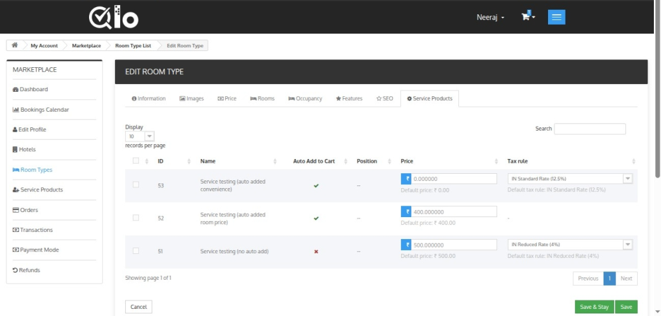Click the green Save button
Screen dimensions: 661x316
pyautogui.click(x=626, y=307)
